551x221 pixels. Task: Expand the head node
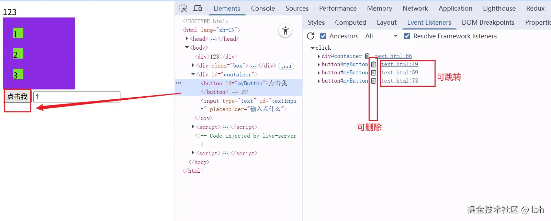[187, 39]
